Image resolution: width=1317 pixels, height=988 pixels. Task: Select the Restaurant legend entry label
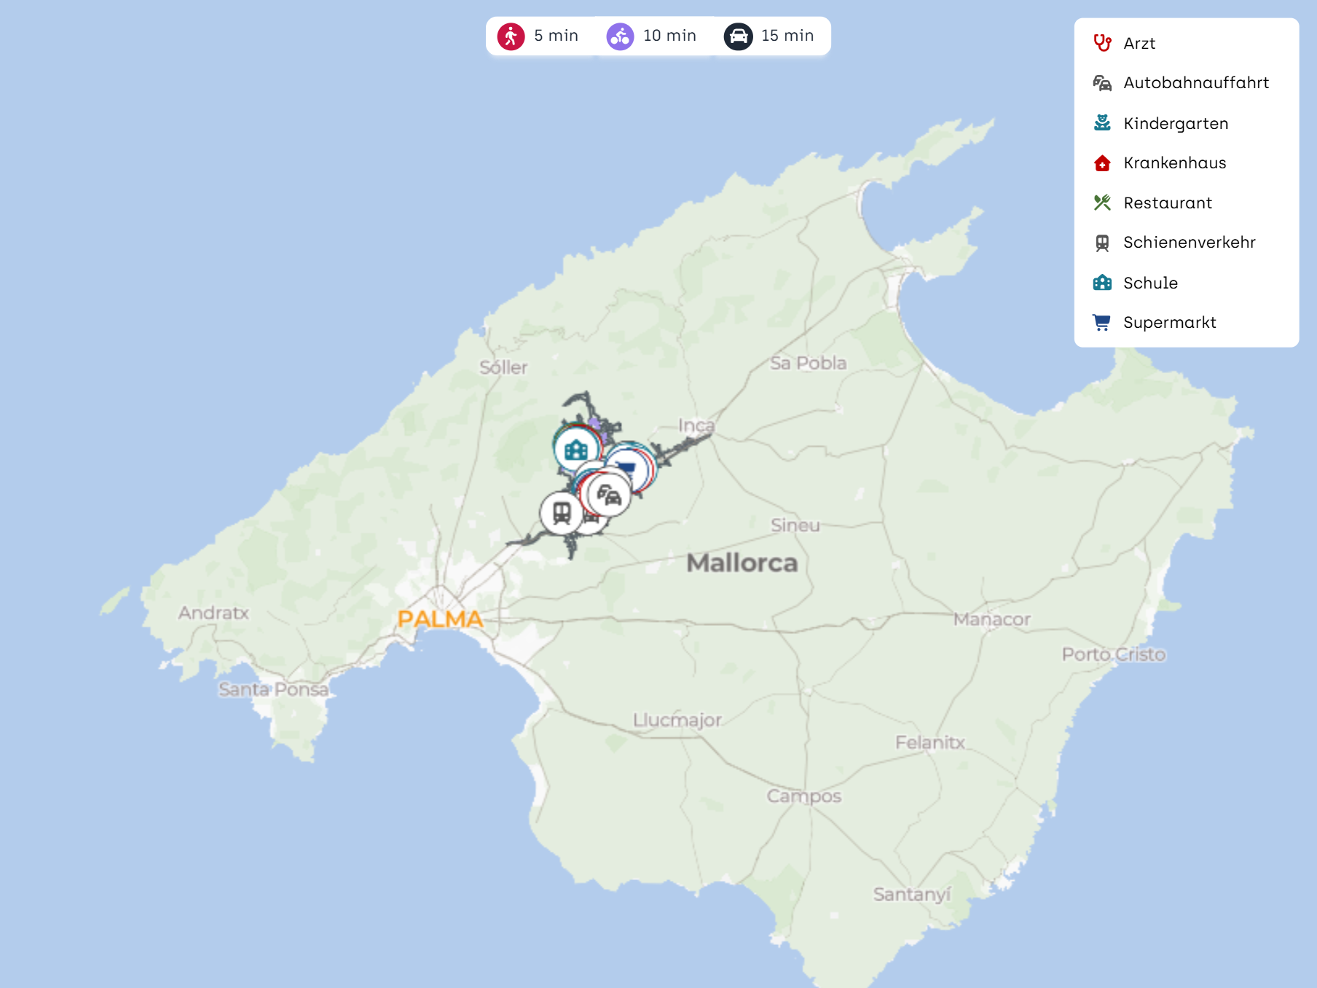1167,203
